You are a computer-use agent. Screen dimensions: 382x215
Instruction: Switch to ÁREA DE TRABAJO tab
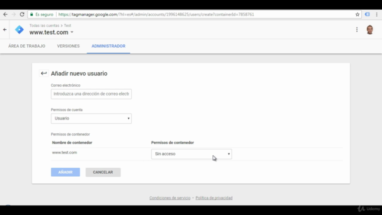click(x=27, y=46)
